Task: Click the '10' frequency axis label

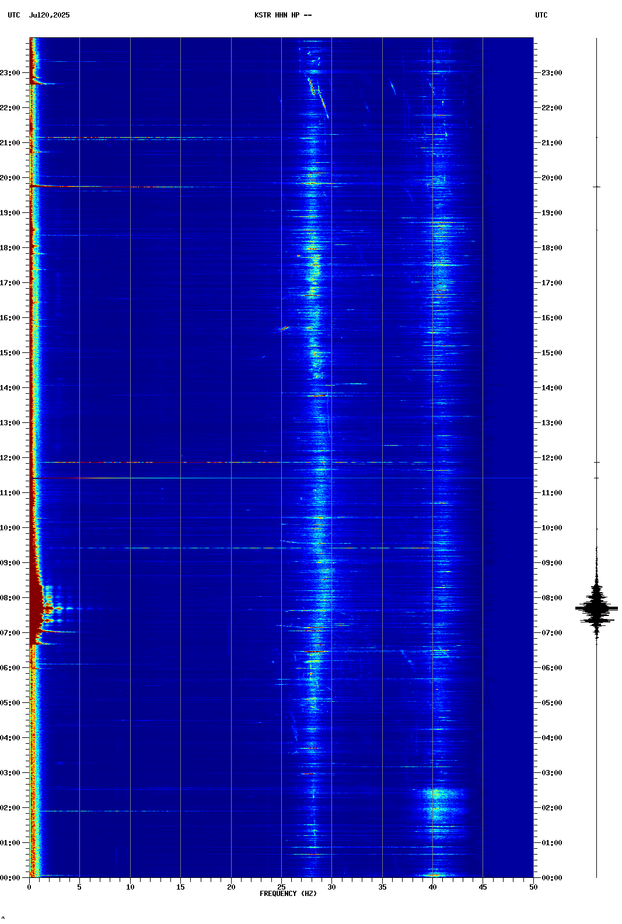Action: (130, 887)
